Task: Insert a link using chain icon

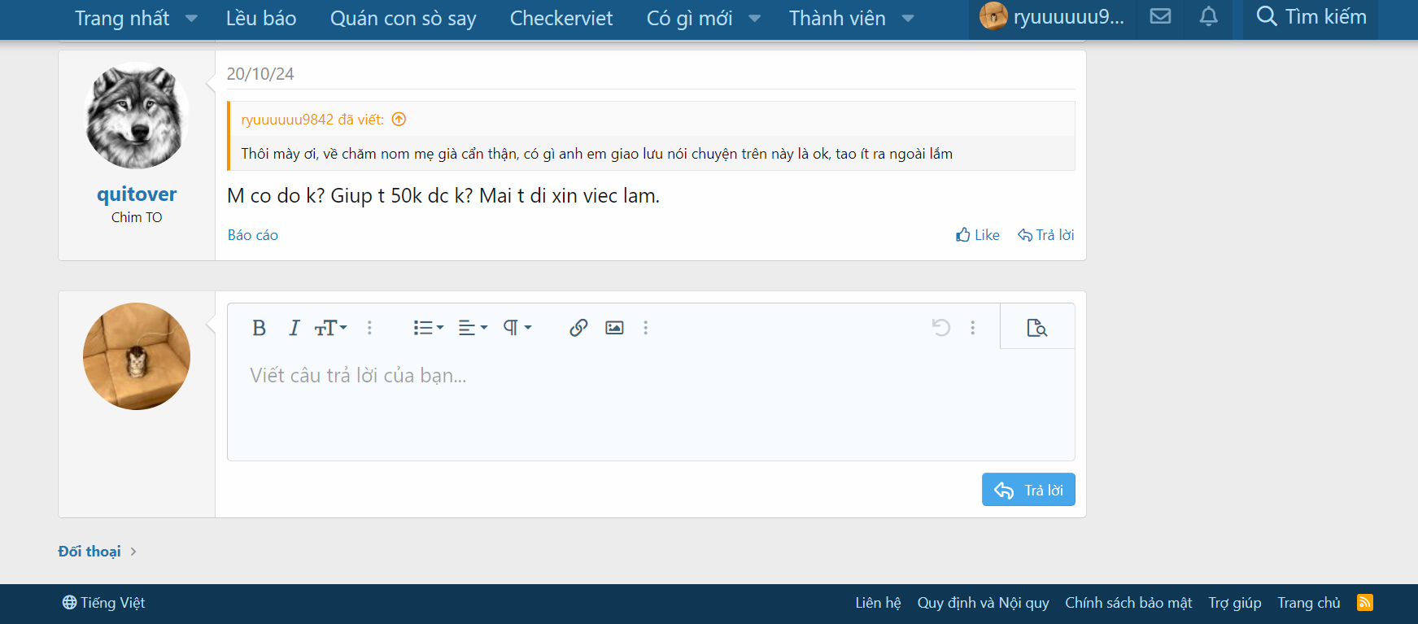Action: [578, 328]
